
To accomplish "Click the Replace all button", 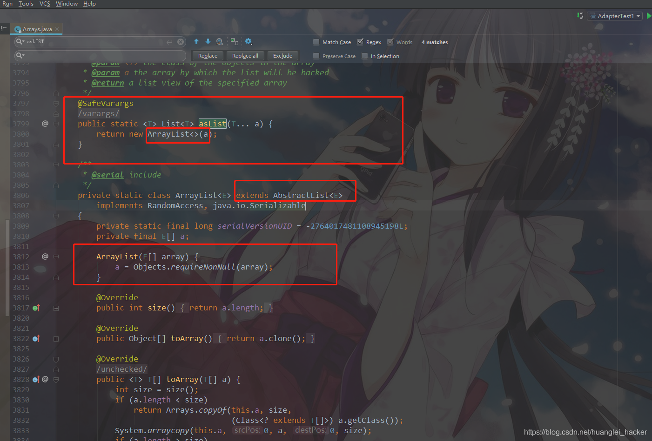I will coord(245,56).
